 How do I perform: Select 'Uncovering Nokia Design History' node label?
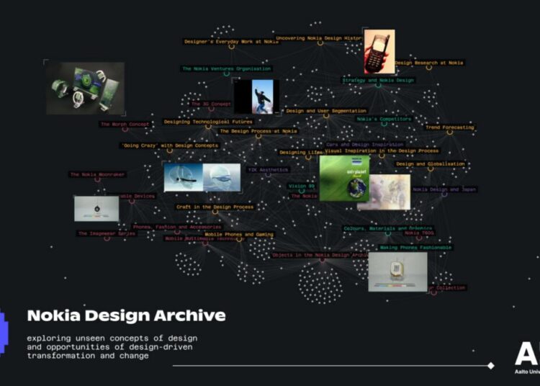318,38
